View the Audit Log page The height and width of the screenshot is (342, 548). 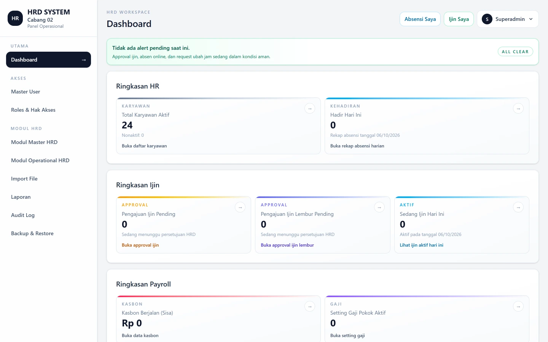tap(48, 215)
